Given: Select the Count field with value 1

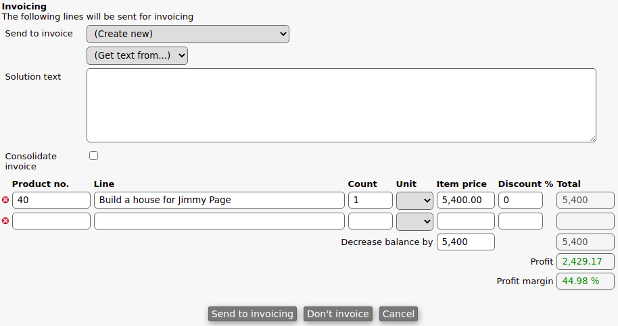Looking at the screenshot, I should tap(370, 200).
